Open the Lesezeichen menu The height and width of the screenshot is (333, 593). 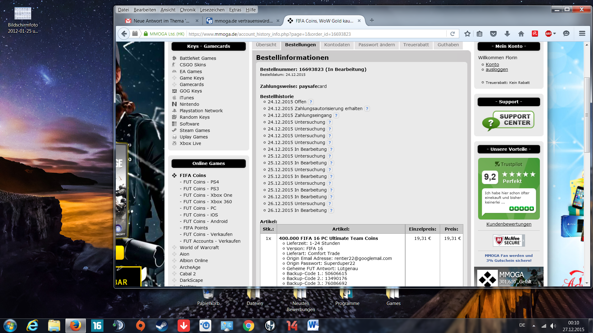click(x=212, y=10)
